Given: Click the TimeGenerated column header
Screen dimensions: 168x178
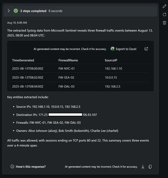Looking at the screenshot, I should (x=23, y=61).
